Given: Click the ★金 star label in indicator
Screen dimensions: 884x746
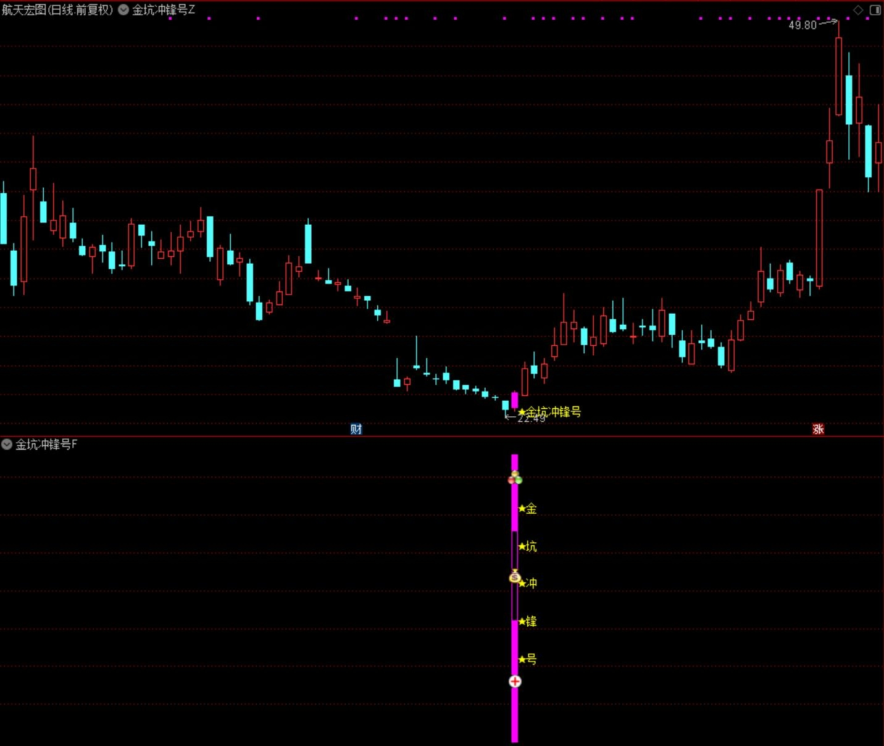Looking at the screenshot, I should coord(528,509).
